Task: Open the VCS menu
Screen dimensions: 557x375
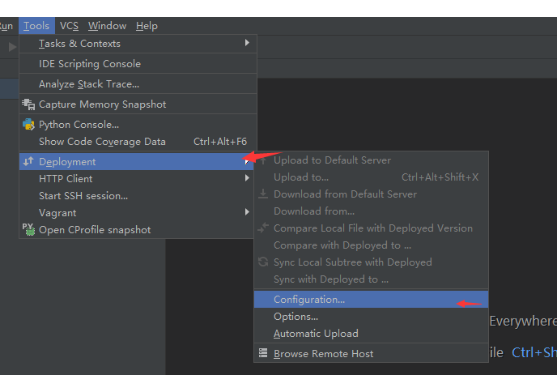Action: pos(69,26)
